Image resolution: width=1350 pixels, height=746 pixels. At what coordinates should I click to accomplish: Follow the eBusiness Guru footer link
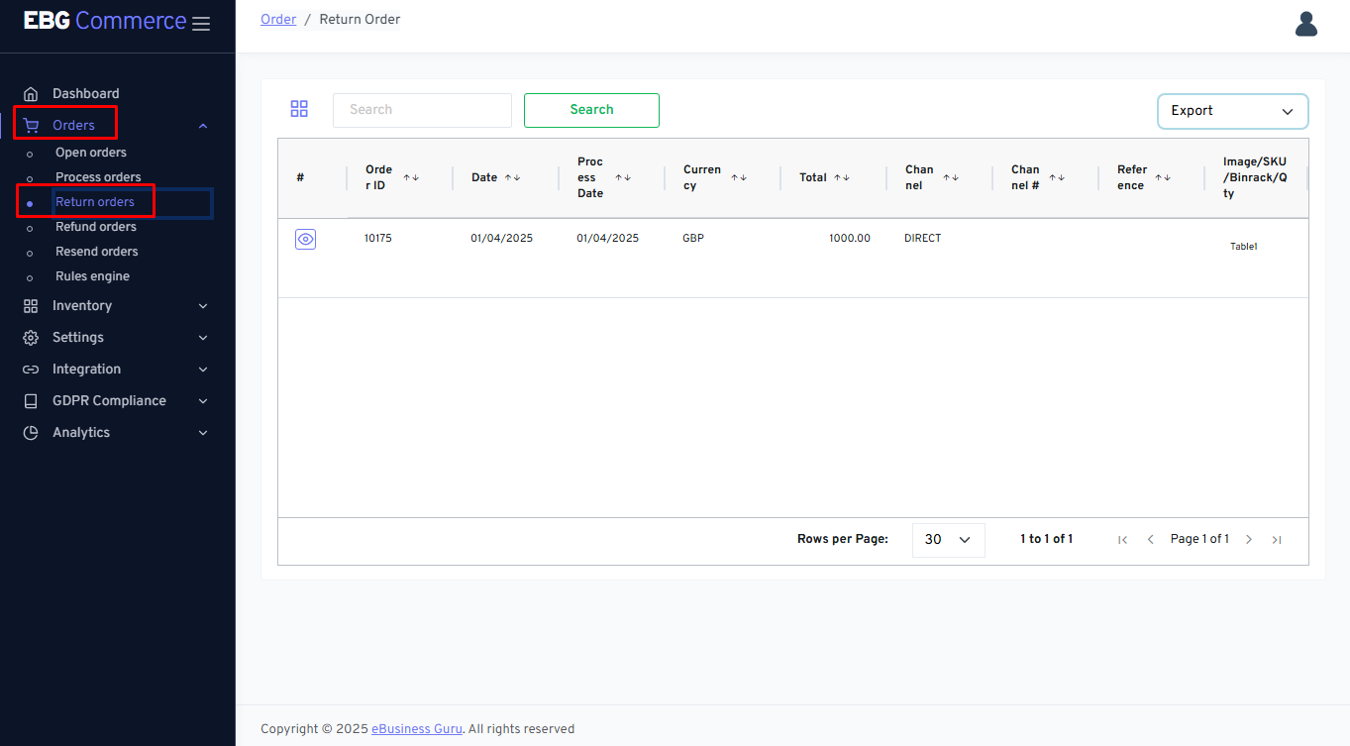point(416,729)
